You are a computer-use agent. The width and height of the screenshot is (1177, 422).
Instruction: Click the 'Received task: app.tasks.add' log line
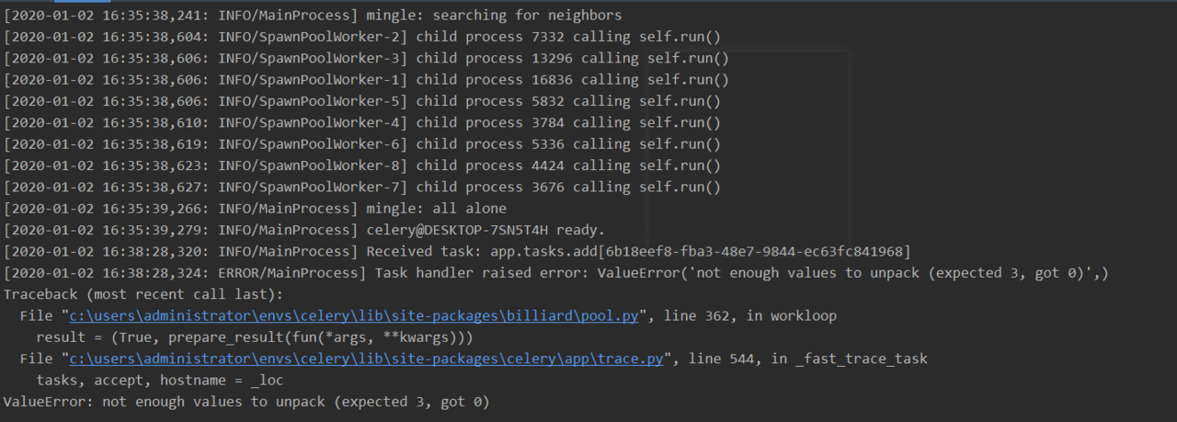point(457,251)
